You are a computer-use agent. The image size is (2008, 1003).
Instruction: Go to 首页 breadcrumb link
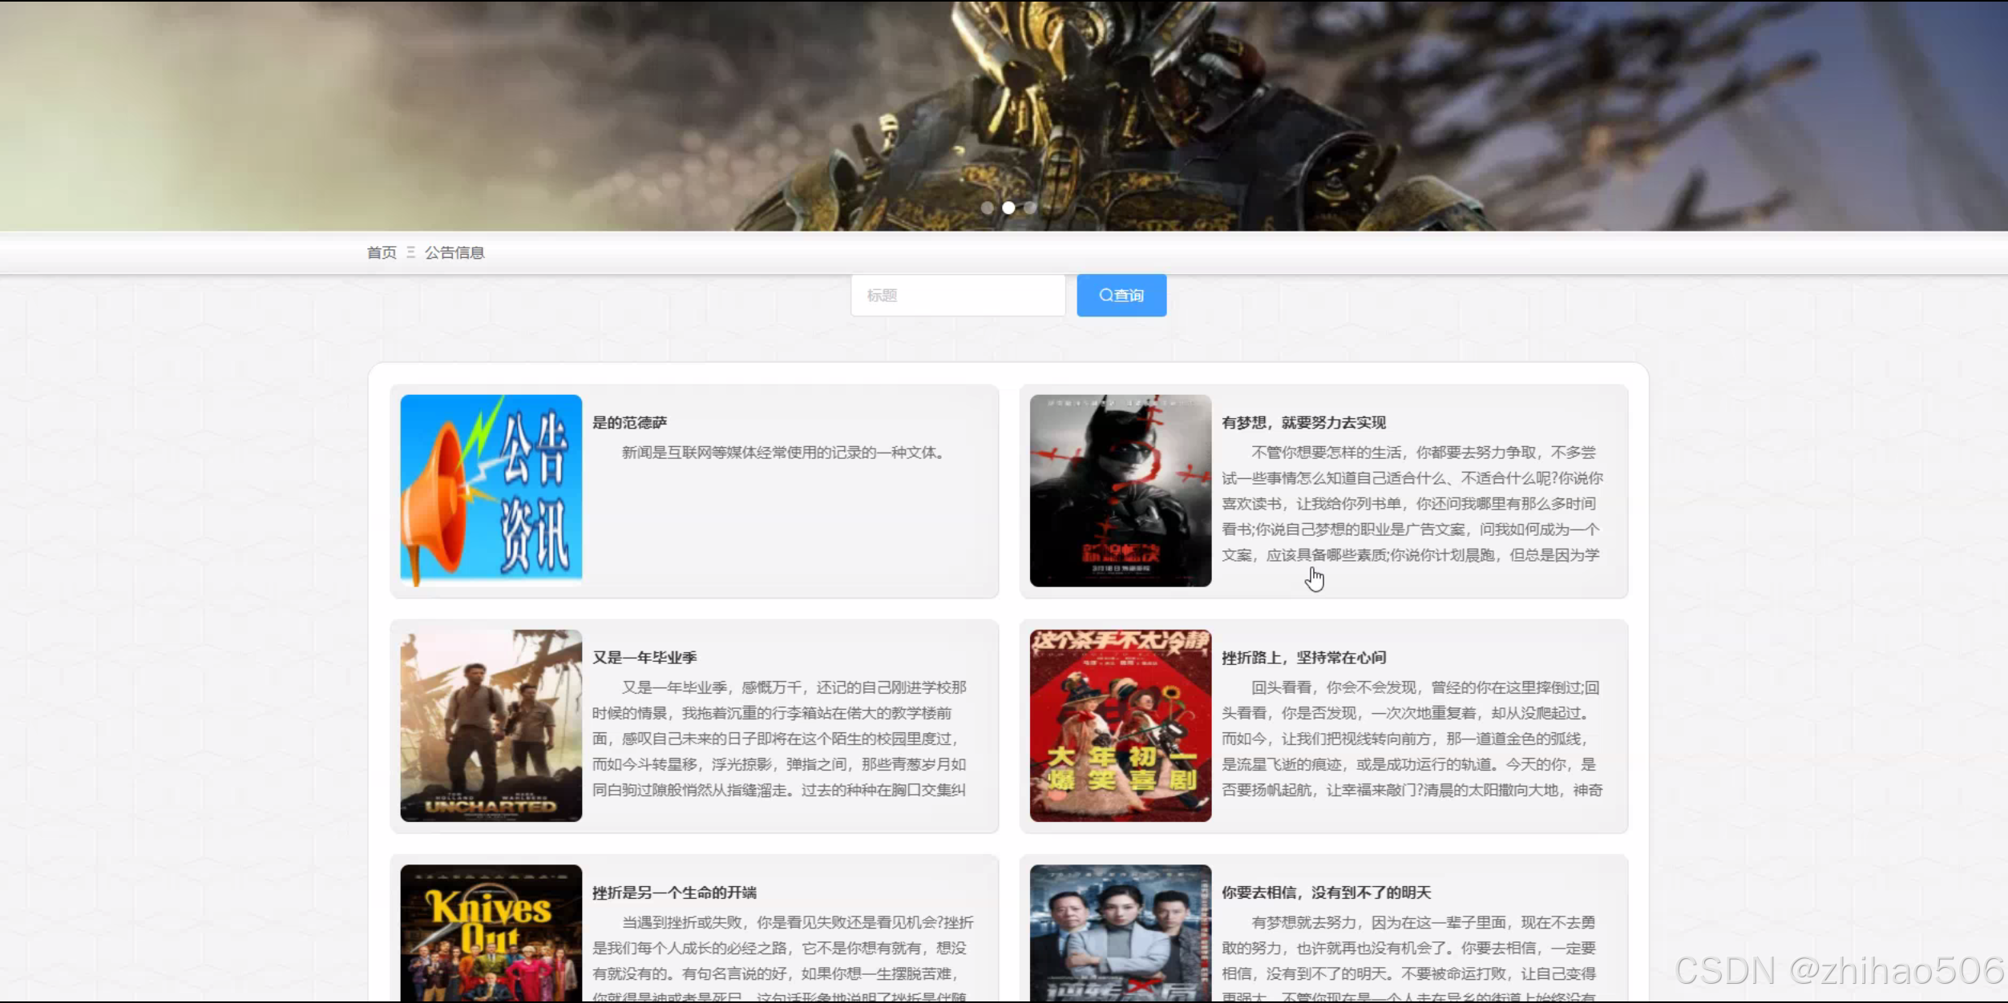(382, 253)
